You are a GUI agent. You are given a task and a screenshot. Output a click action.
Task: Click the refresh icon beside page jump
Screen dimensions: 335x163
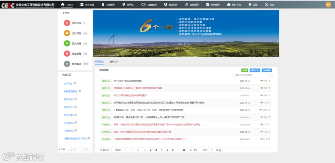(x=220, y=150)
